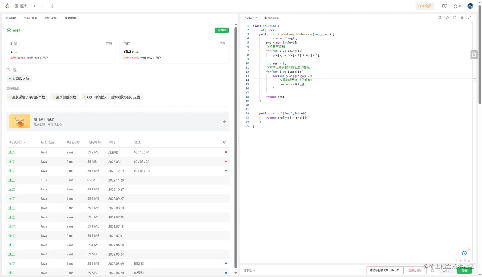Viewport: 482px width, 277px height.
Task: Expand the 所有状态 filter dropdown
Action: [x=17, y=142]
